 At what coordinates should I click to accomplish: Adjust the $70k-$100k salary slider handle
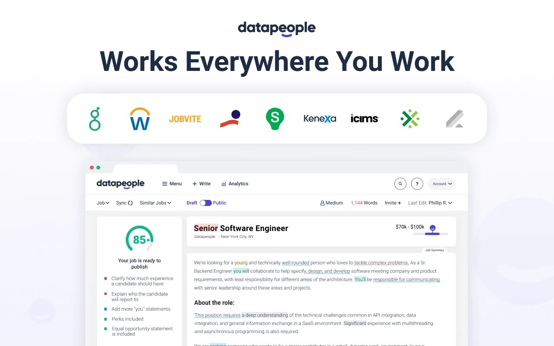click(x=432, y=228)
